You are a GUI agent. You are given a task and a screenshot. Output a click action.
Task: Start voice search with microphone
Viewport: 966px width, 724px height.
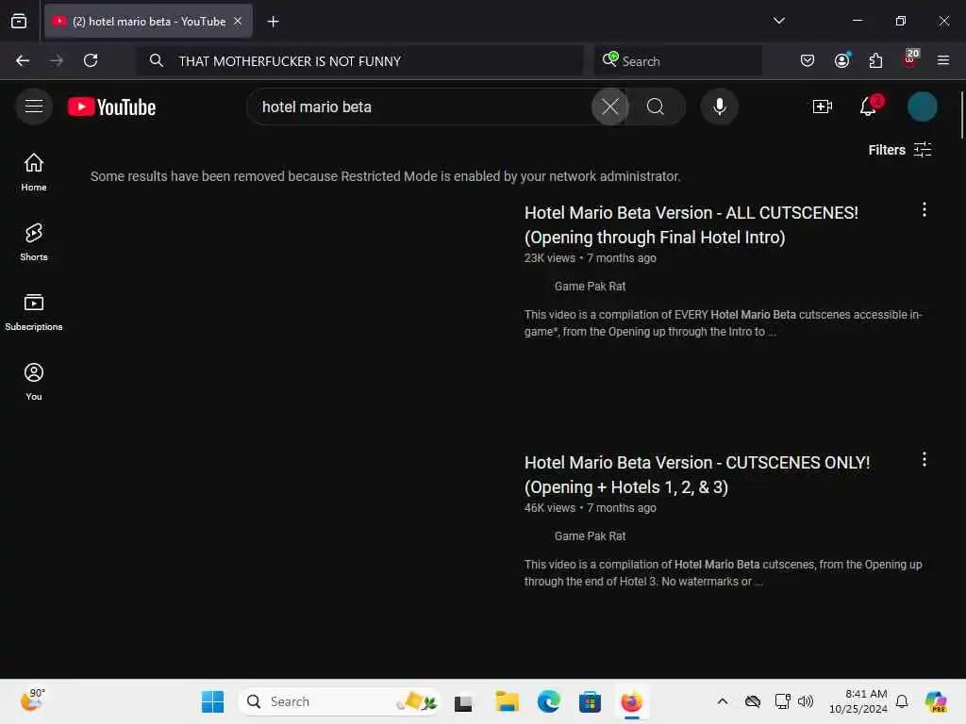719,107
